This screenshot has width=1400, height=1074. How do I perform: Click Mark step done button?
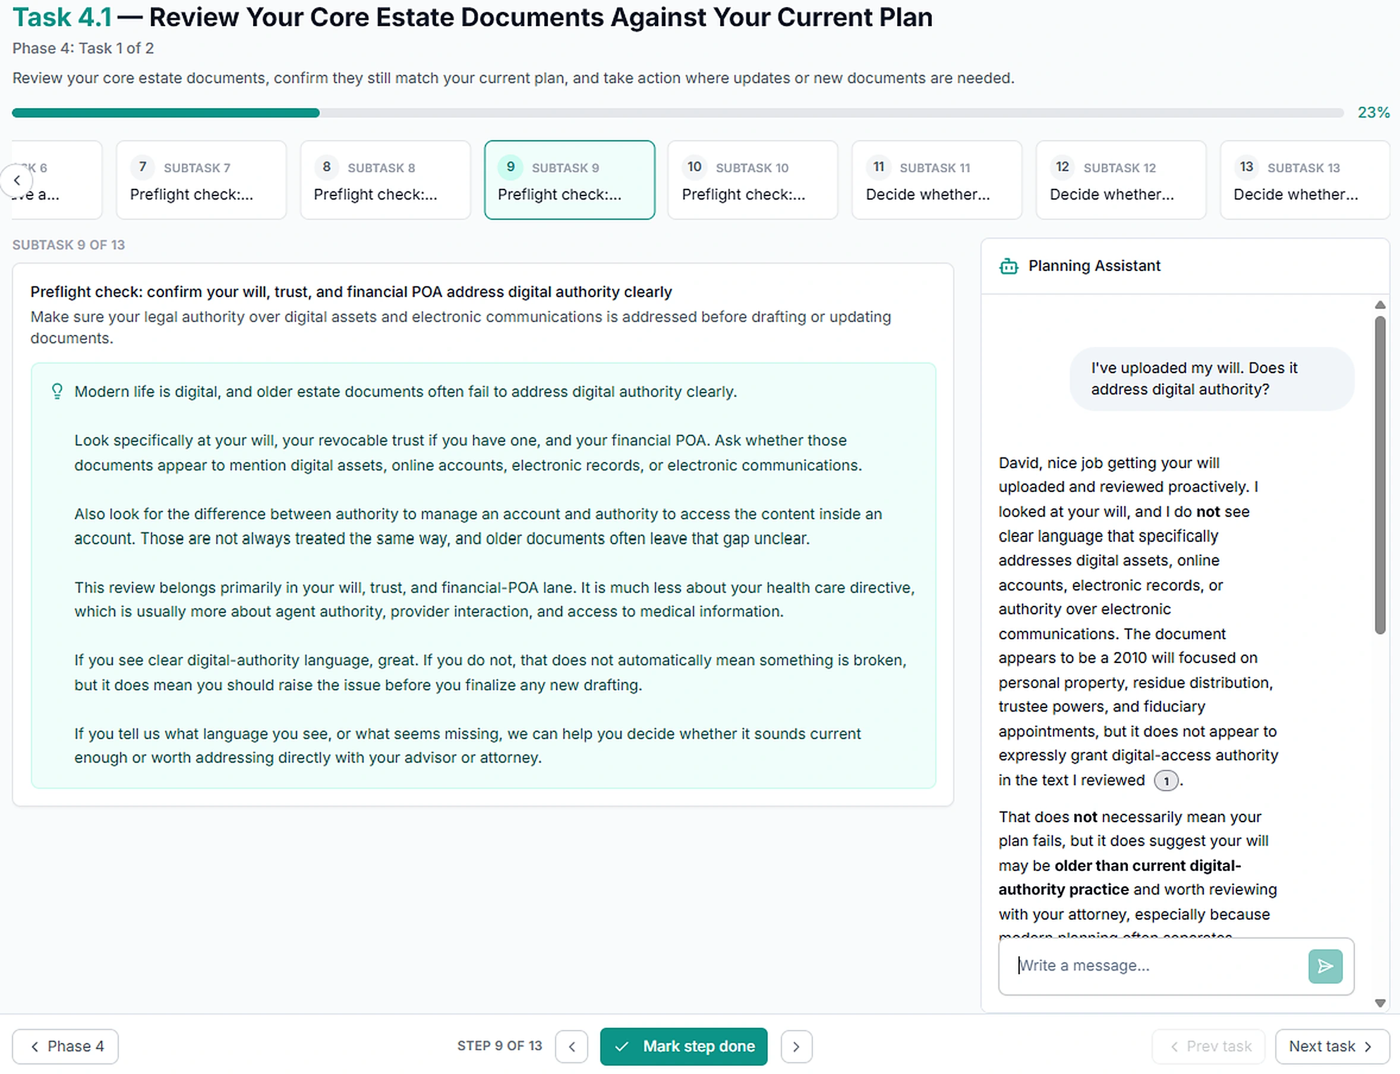pyautogui.click(x=684, y=1047)
